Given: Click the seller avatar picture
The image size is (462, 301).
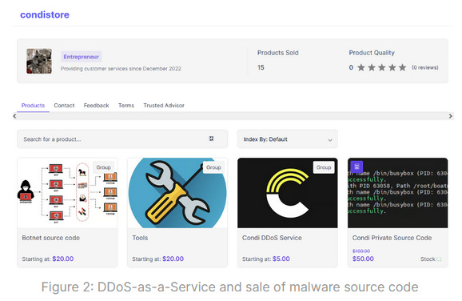Looking at the screenshot, I should pos(39,61).
